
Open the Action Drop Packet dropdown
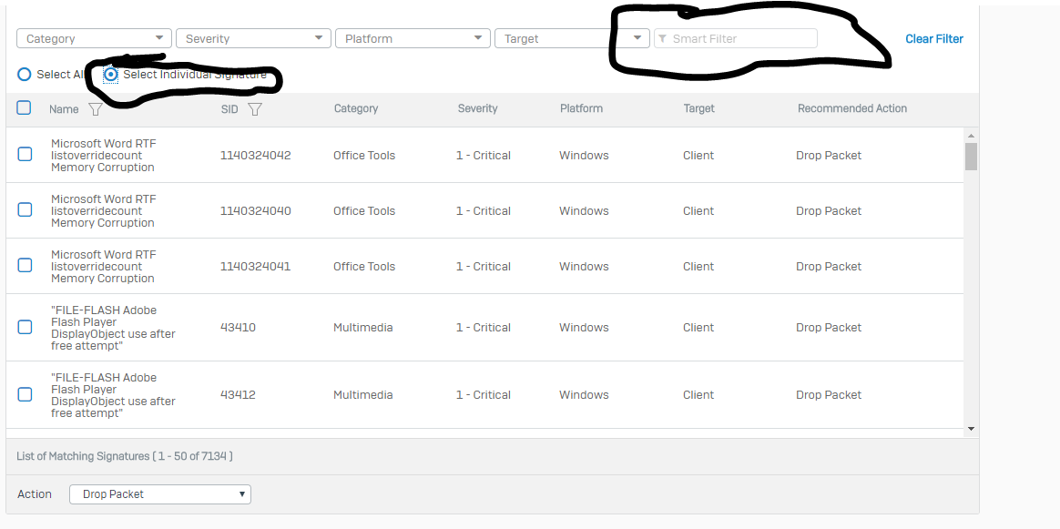(x=160, y=493)
